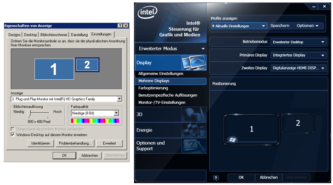333x185 pixels.
Task: Click the Farbqualität color spectrum bar
Action: click(x=95, y=121)
